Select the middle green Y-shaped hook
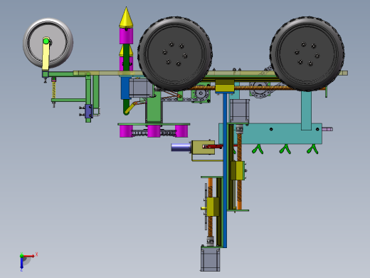The image size is (370, 278). click(x=285, y=149)
